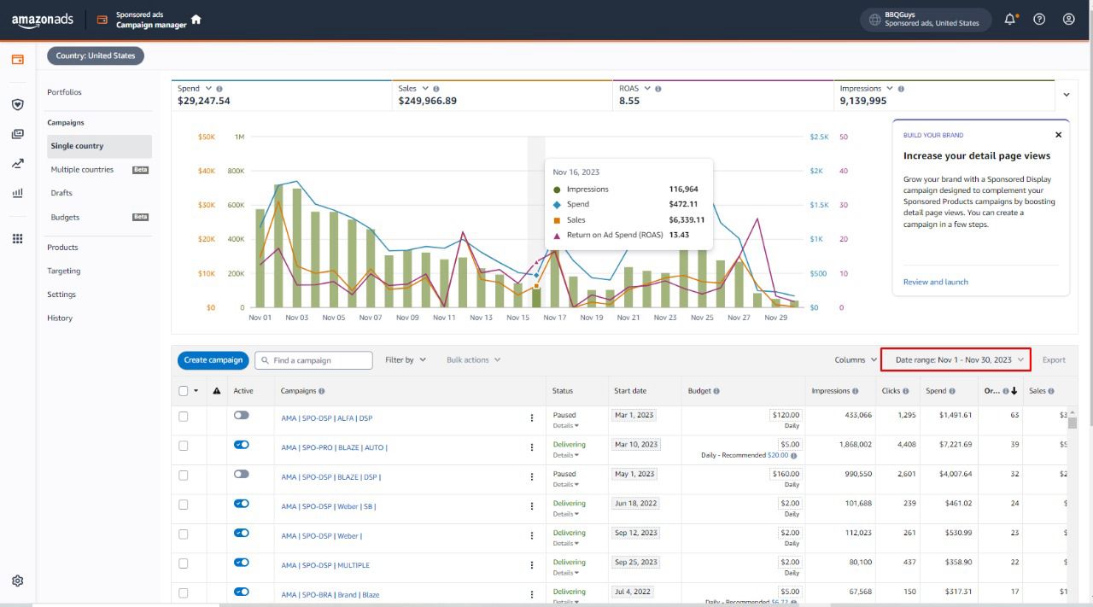The width and height of the screenshot is (1093, 607).
Task: Open the Columns dropdown
Action: point(856,360)
